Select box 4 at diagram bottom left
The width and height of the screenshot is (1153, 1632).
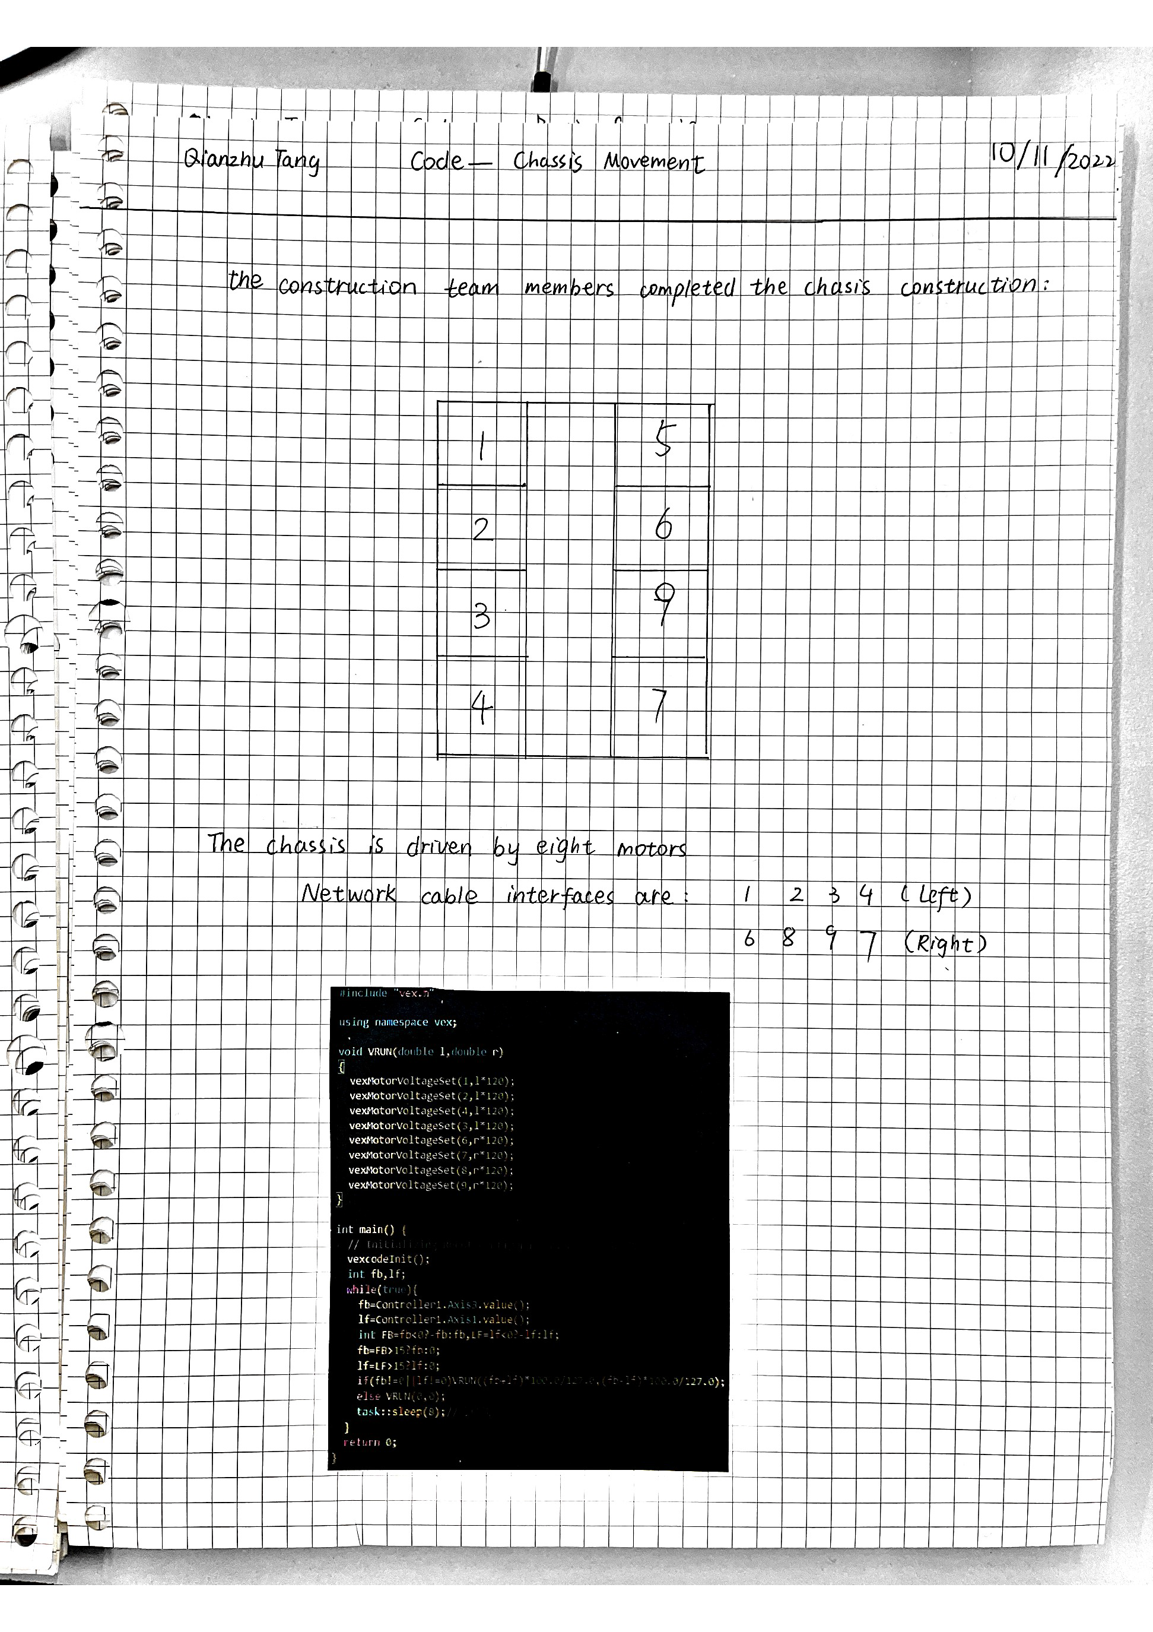click(x=482, y=707)
